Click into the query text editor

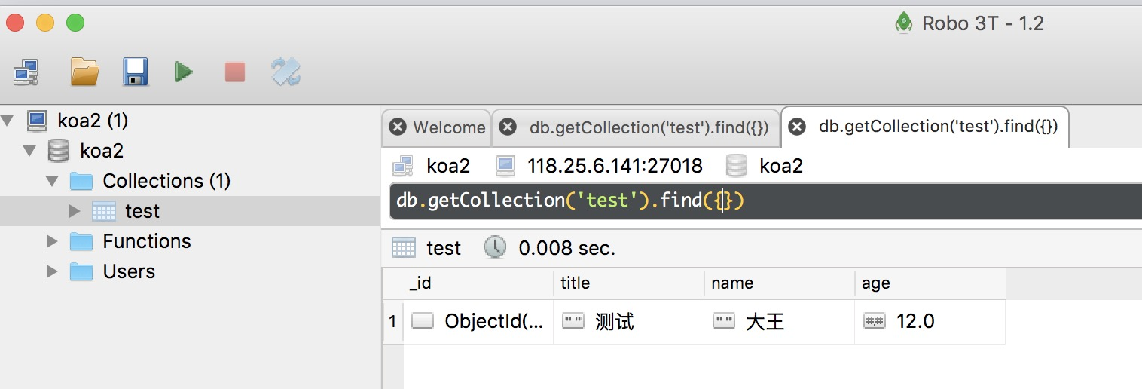904,201
